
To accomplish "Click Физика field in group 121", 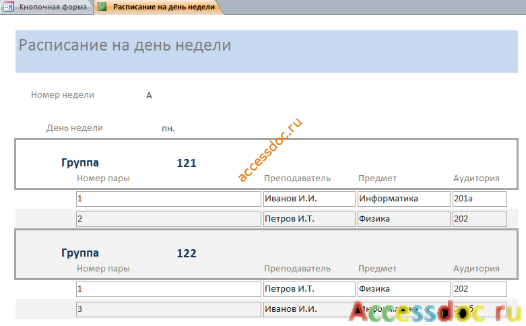I will click(x=404, y=219).
